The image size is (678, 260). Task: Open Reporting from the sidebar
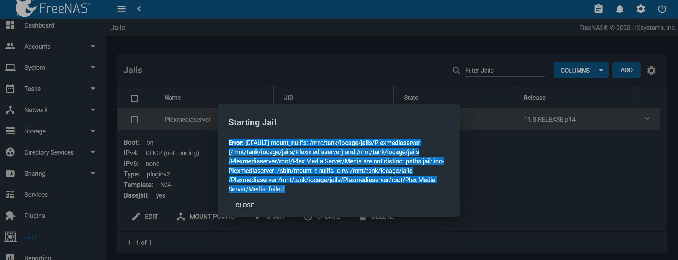37,258
